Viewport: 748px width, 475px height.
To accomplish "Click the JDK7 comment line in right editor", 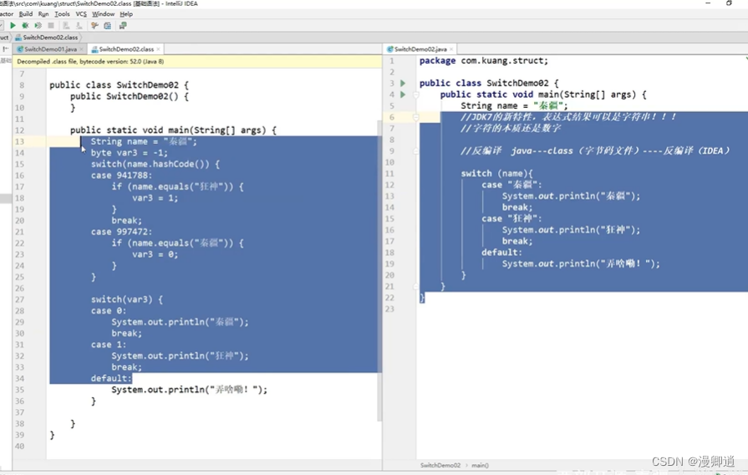I will [x=568, y=117].
